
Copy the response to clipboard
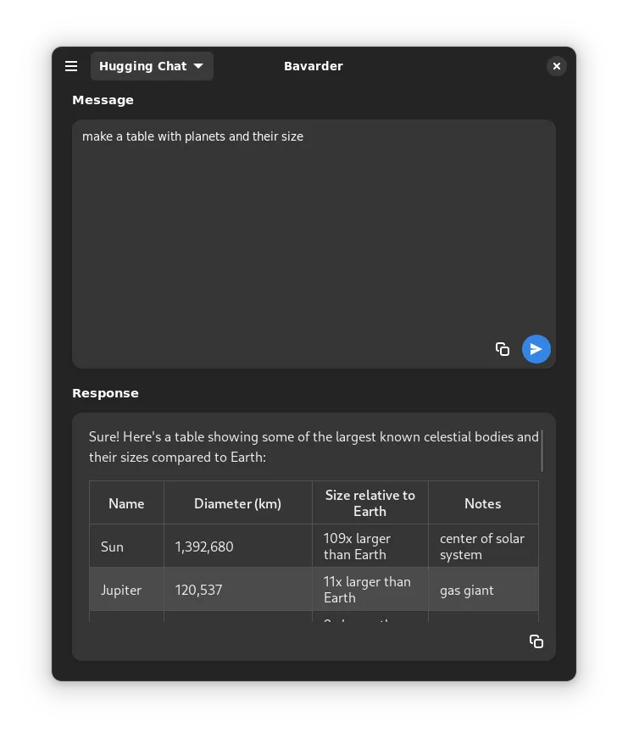536,641
